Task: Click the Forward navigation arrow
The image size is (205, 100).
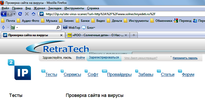Action: [10, 14]
